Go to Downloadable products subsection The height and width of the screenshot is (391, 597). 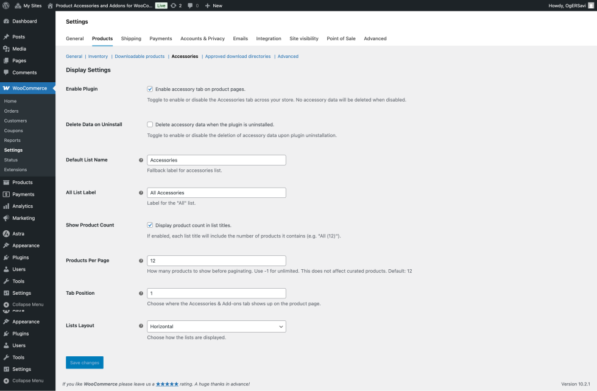pos(140,57)
